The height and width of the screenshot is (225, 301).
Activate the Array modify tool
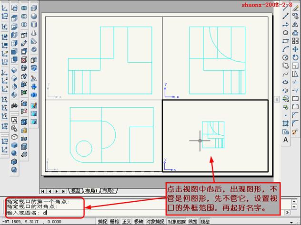[x=295, y=41]
